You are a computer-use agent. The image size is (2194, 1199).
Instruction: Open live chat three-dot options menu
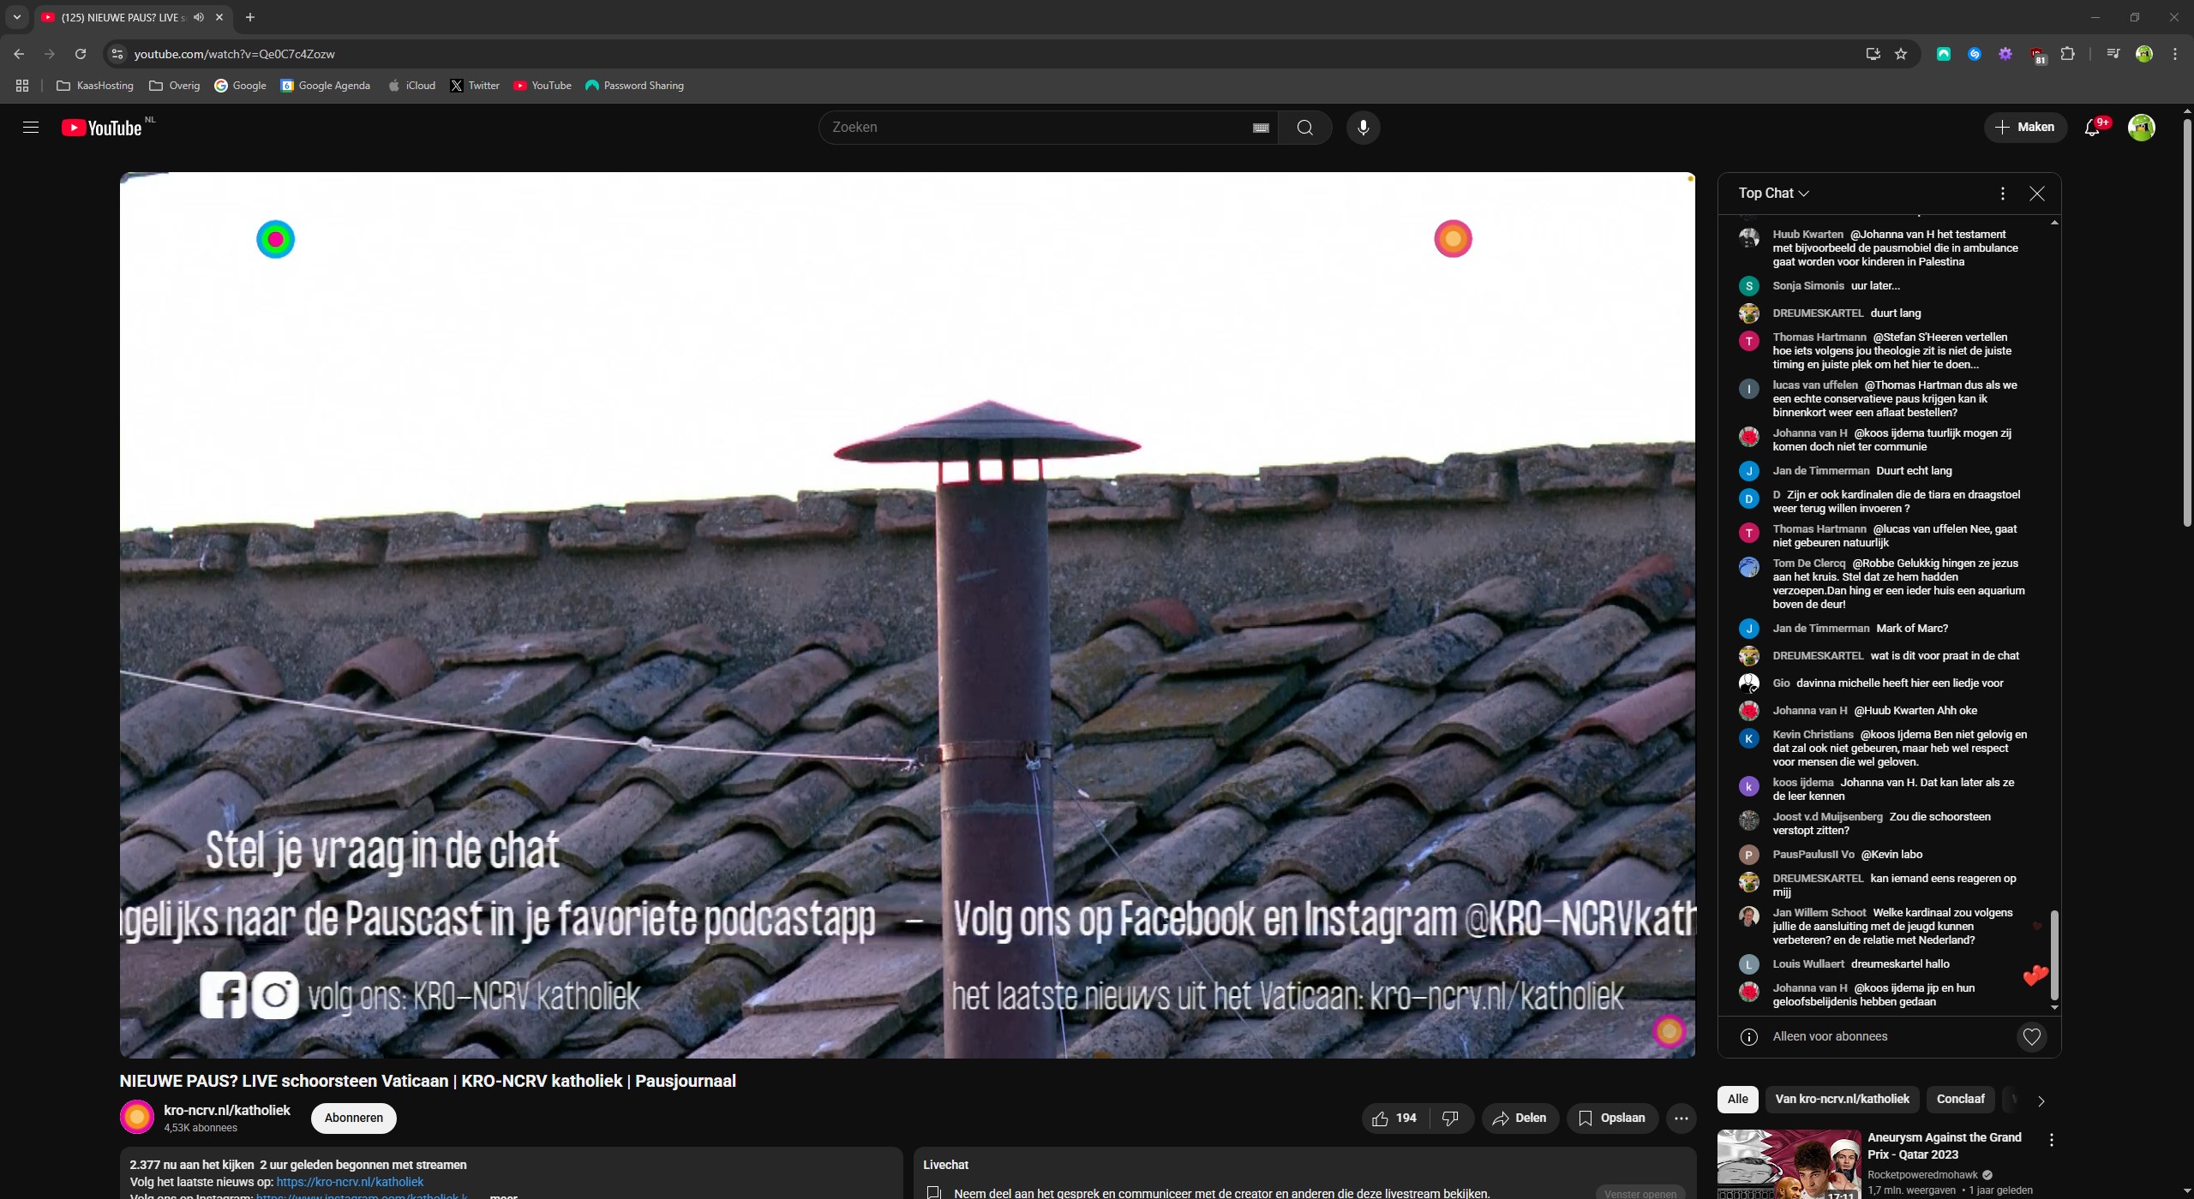point(2002,194)
